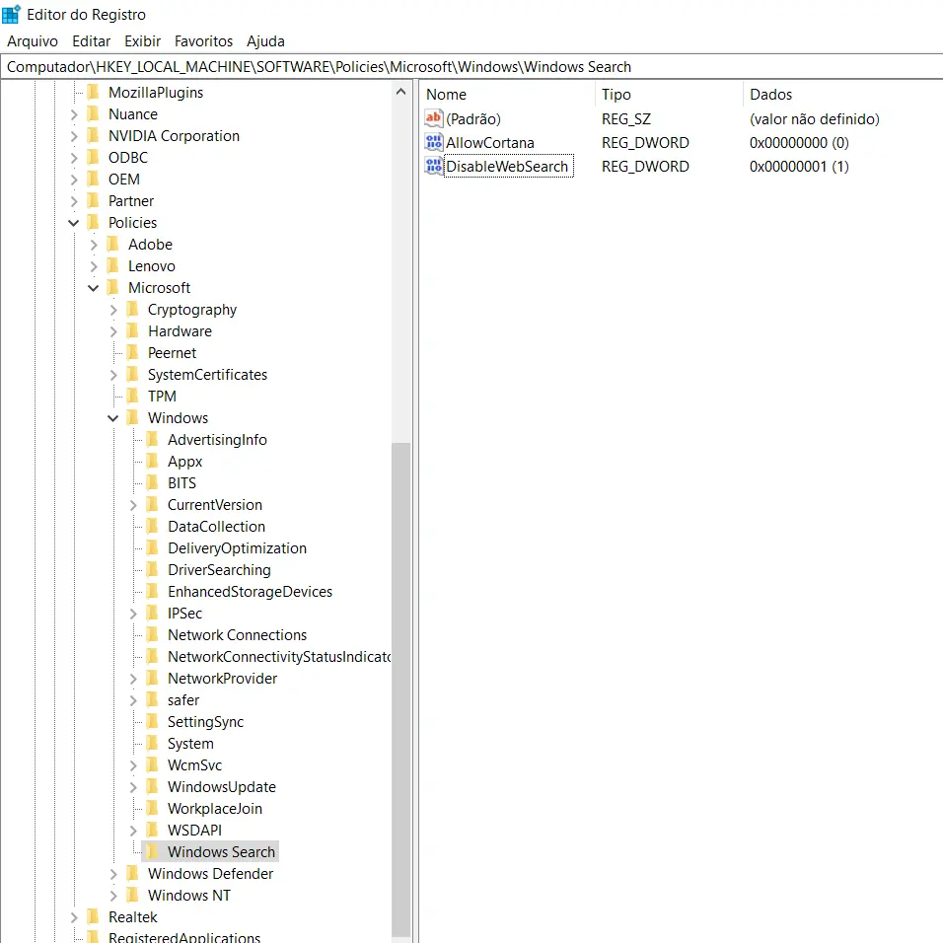Expand the NVIDIA Corporation key
This screenshot has width=943, height=943.
click(x=73, y=136)
